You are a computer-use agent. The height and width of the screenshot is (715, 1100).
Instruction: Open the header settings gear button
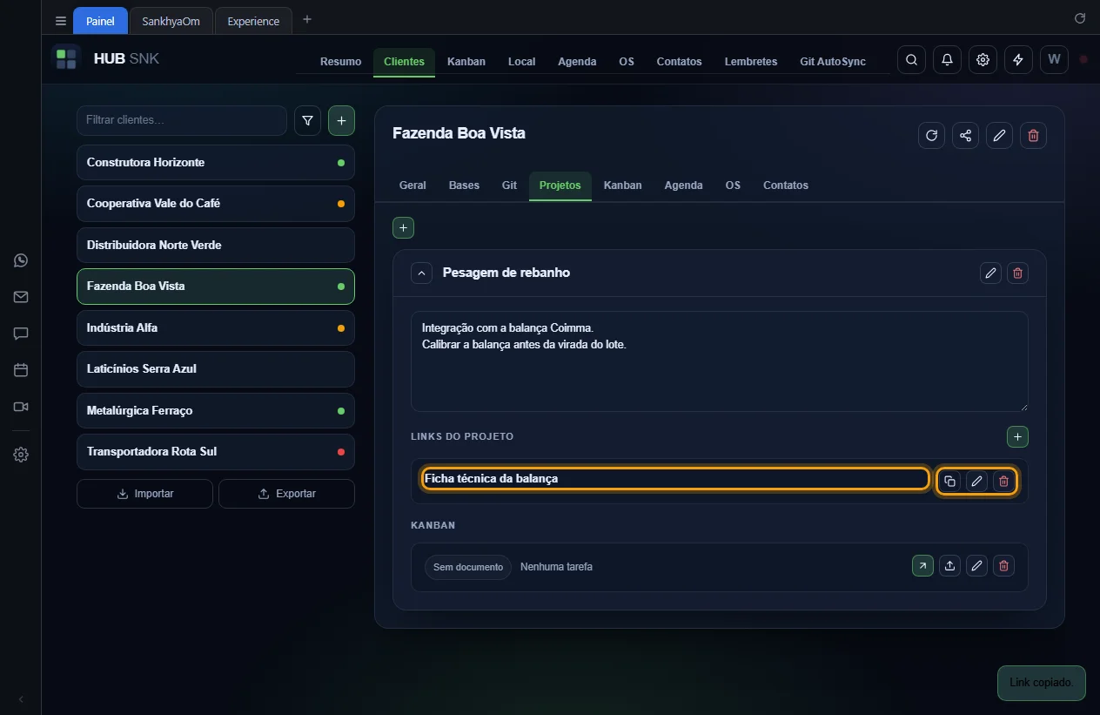point(983,60)
